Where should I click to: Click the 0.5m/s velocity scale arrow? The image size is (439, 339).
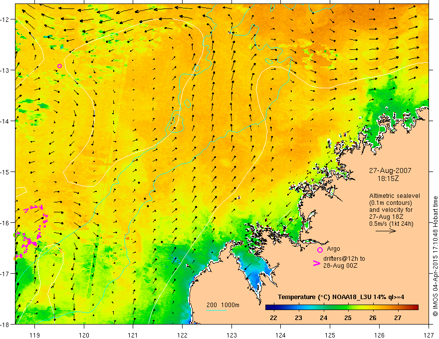[386, 231]
